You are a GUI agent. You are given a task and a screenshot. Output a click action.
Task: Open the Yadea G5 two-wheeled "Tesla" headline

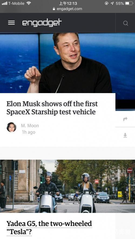49,228
